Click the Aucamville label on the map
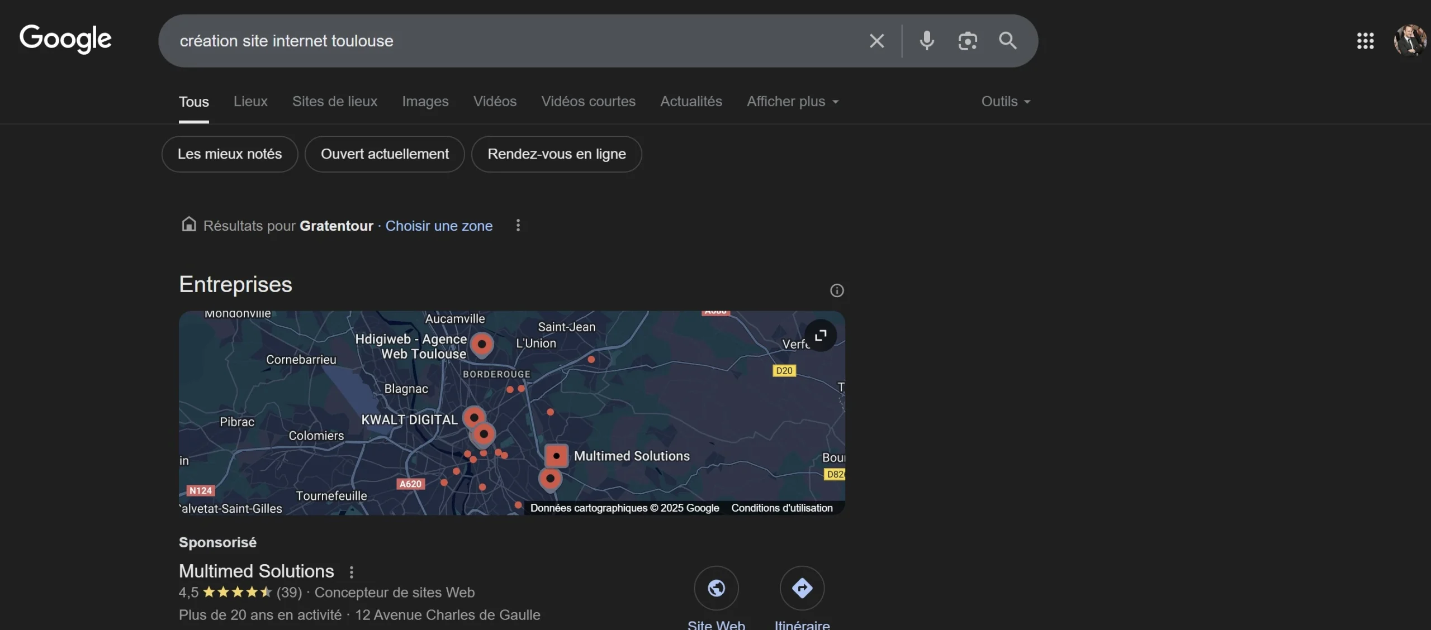 click(455, 318)
